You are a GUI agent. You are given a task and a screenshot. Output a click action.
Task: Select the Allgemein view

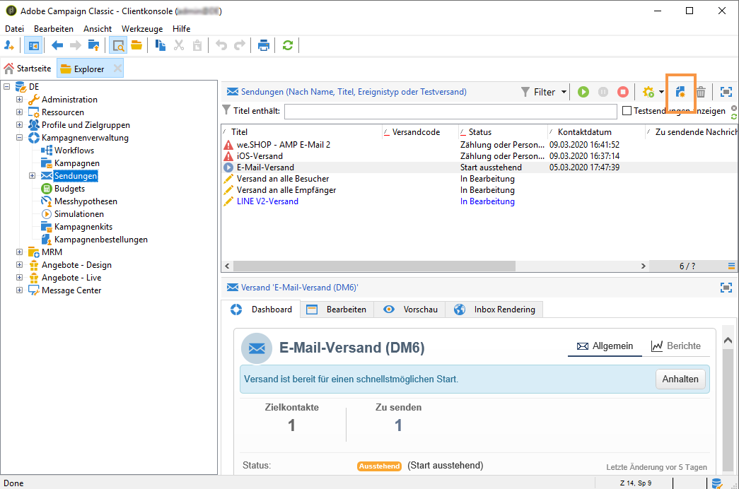coord(605,346)
